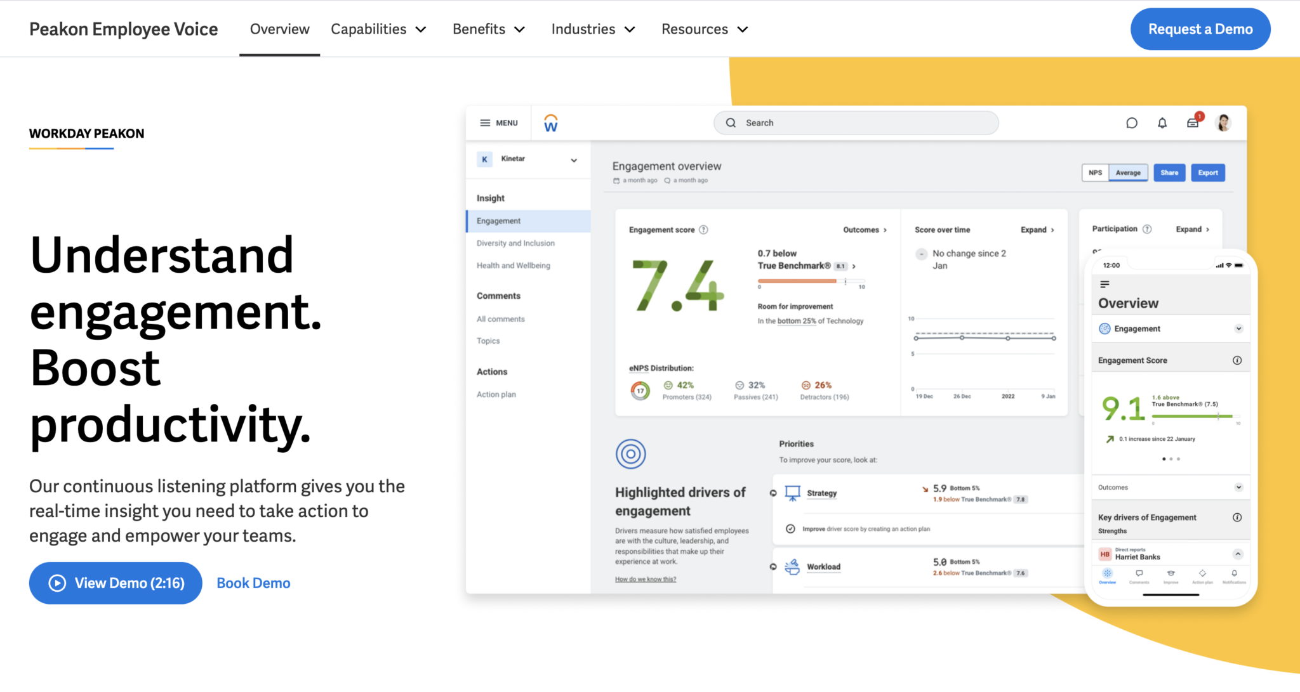The image size is (1300, 692).
Task: Select the Overview tab in top navigation
Action: tap(279, 29)
